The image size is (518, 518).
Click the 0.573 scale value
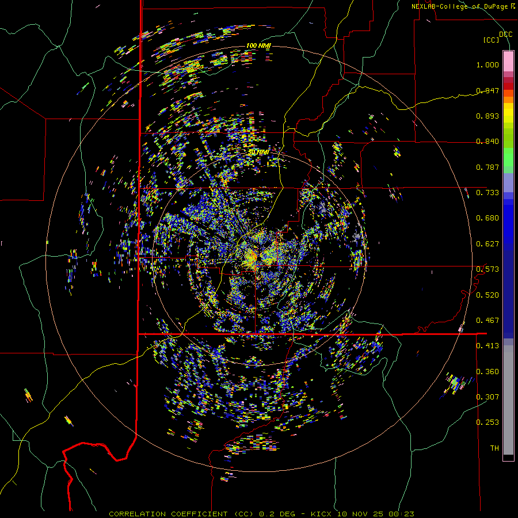tap(487, 269)
